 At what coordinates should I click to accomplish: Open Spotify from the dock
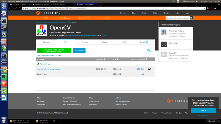[4, 77]
